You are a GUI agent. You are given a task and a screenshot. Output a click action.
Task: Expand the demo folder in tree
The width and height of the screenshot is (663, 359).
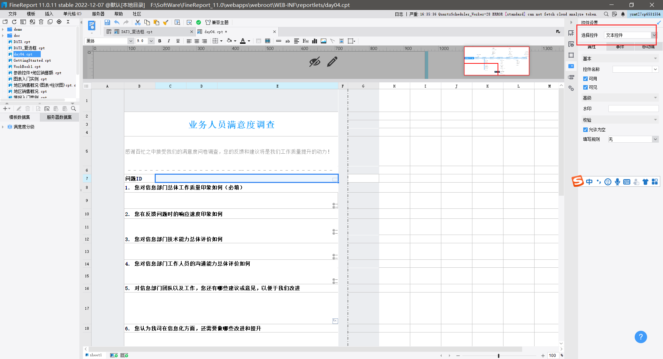[3, 30]
